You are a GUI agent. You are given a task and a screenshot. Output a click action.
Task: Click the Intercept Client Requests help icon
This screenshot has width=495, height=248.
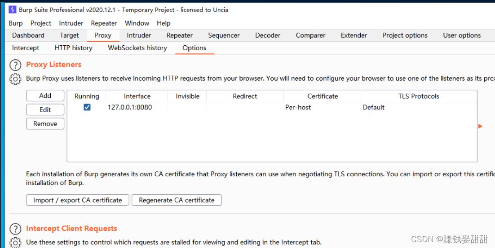click(15, 229)
